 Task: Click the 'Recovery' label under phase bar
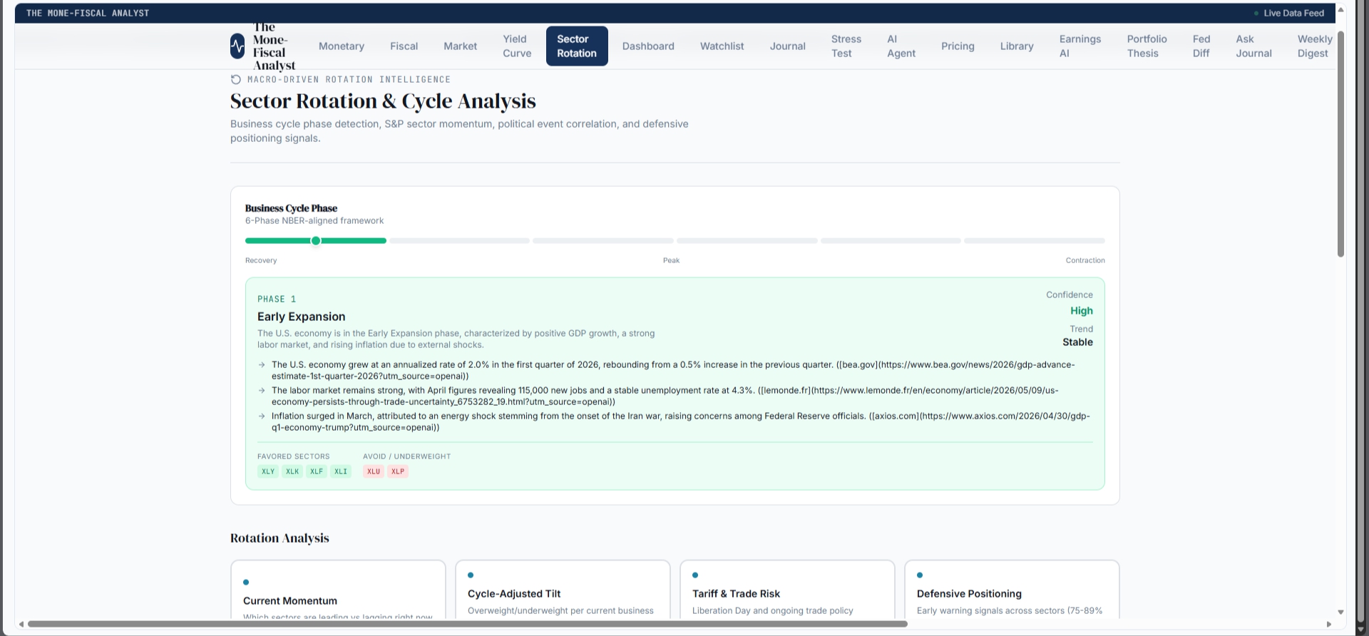[x=261, y=260]
